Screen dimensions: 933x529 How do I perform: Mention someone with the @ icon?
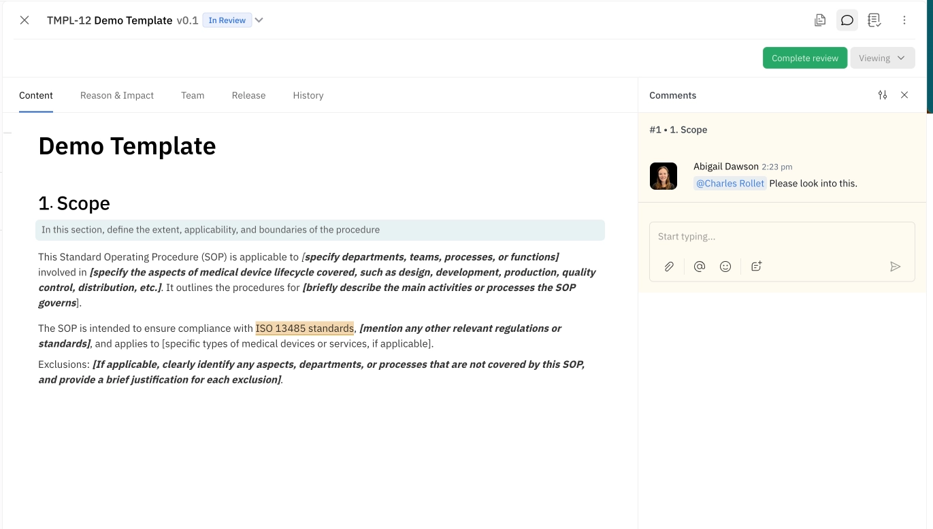699,266
